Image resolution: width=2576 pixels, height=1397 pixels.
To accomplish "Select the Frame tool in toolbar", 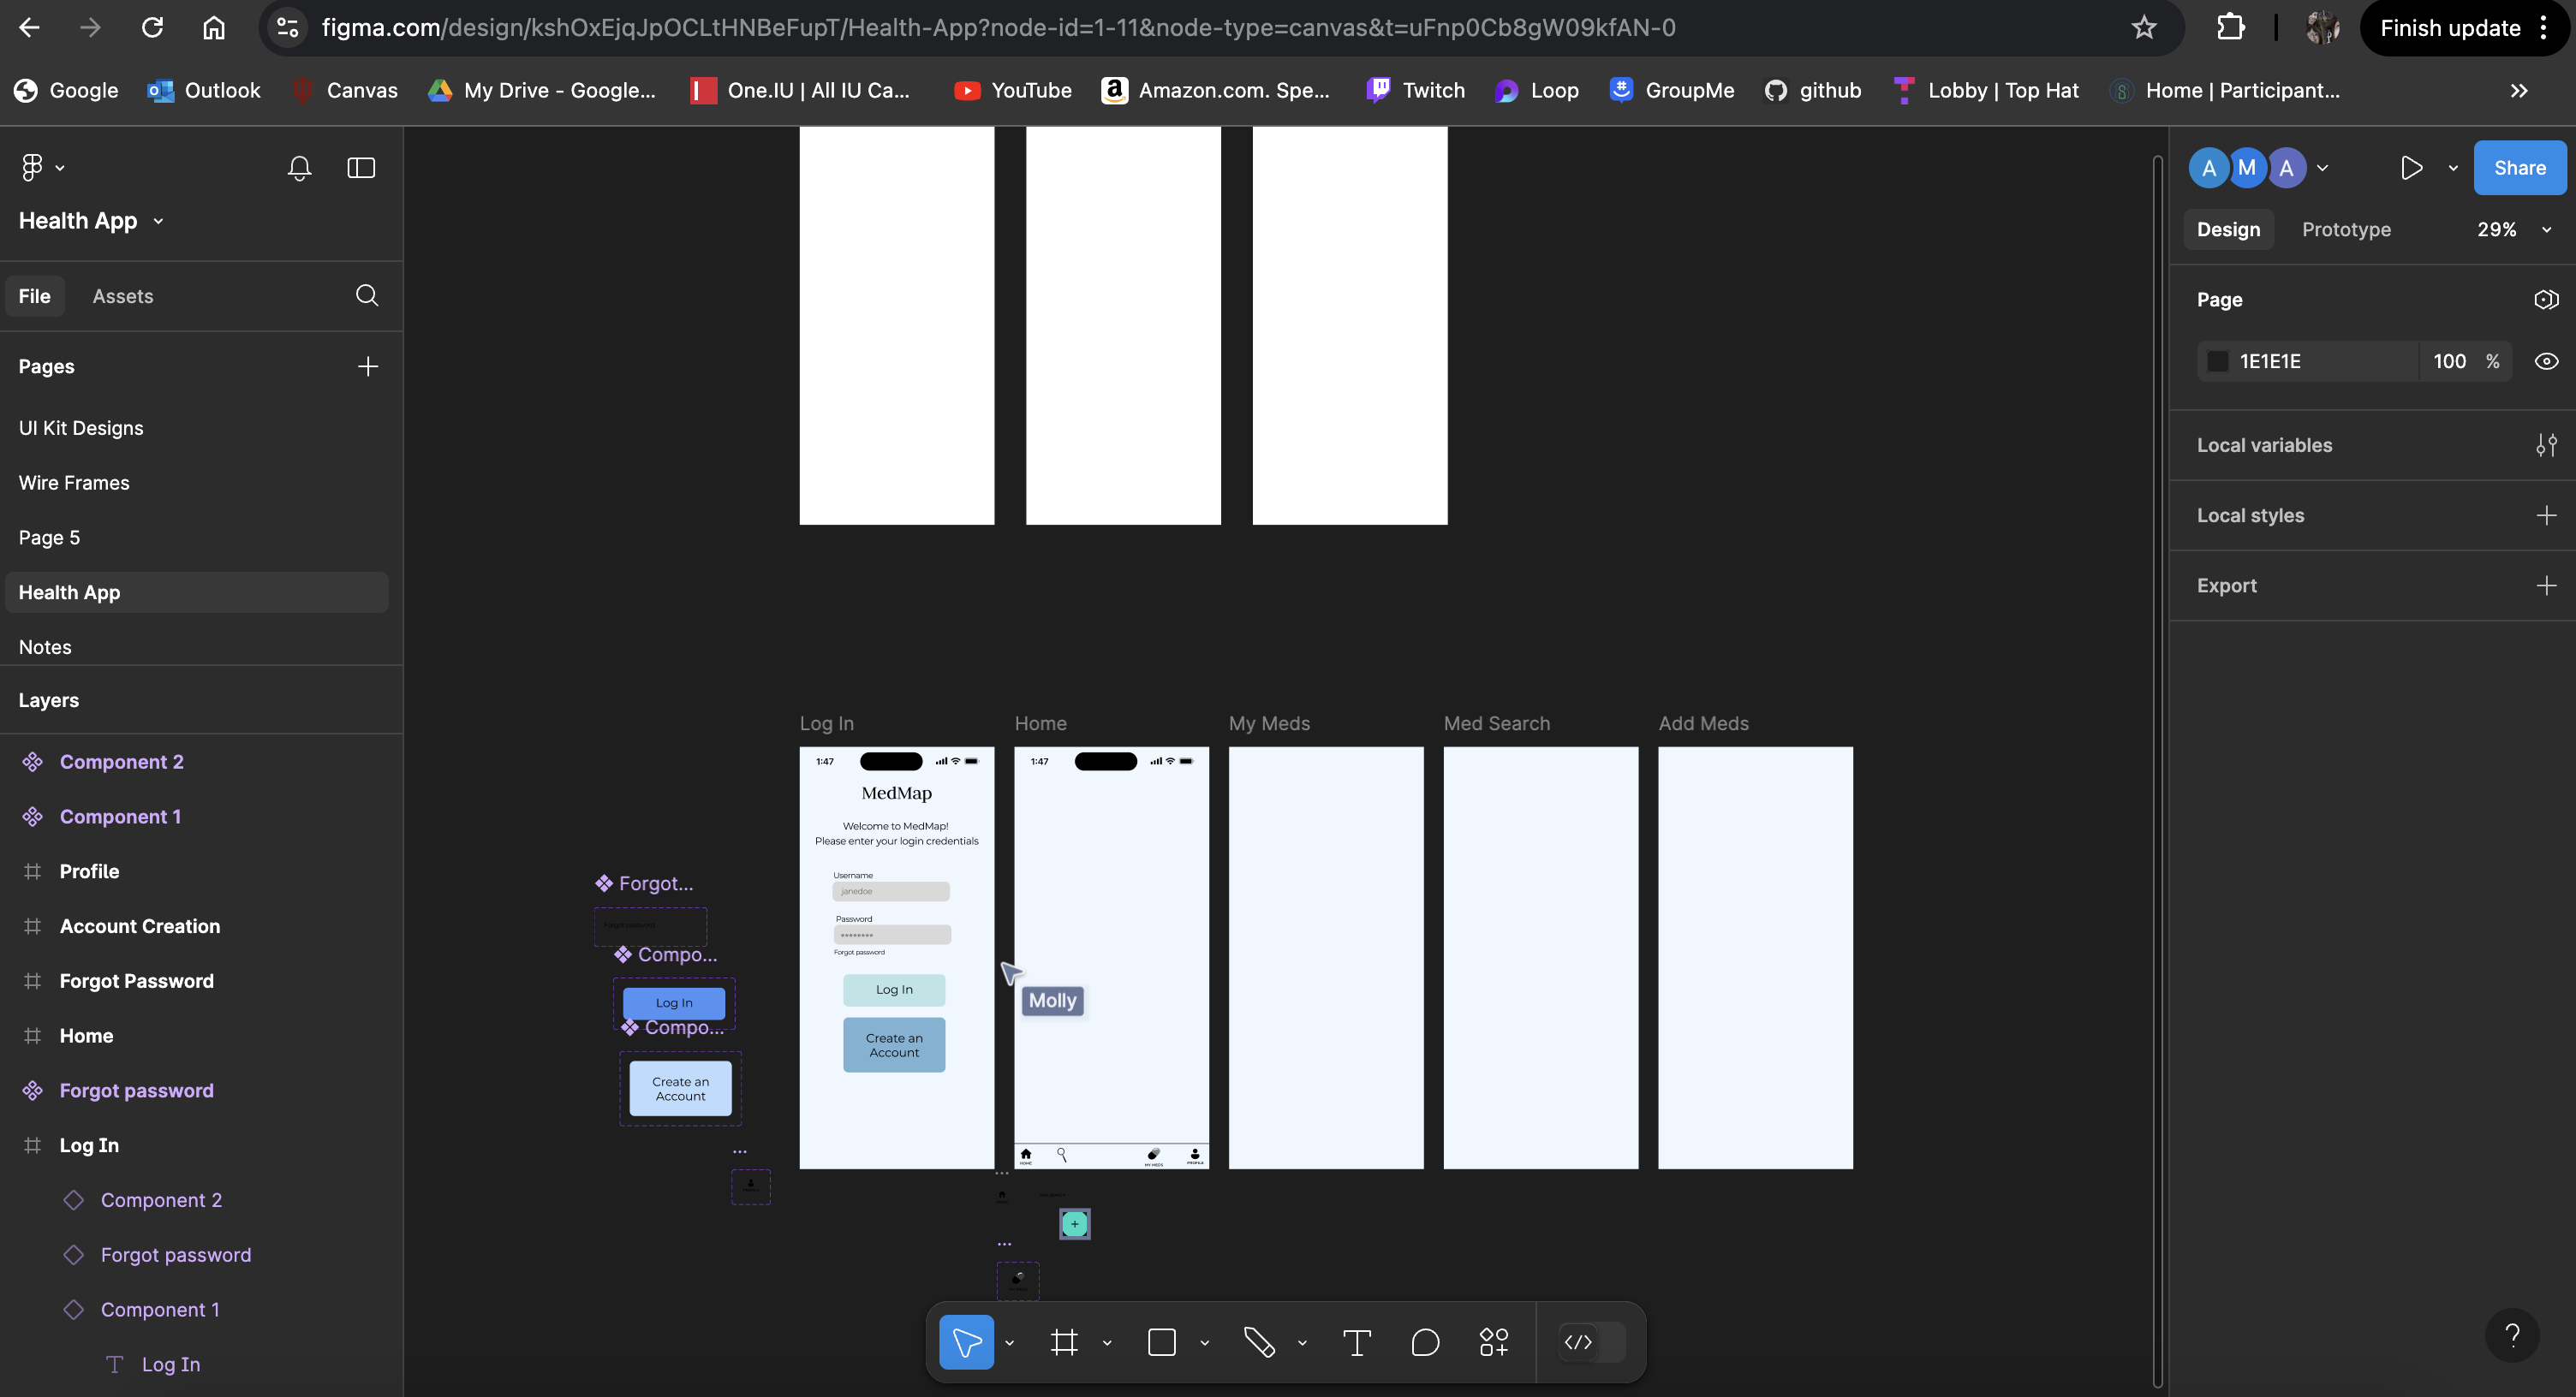I will [x=1064, y=1342].
